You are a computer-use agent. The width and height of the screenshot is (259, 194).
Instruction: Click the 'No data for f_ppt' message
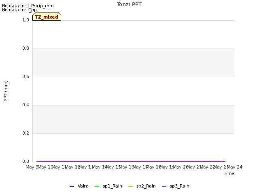[x=20, y=10]
